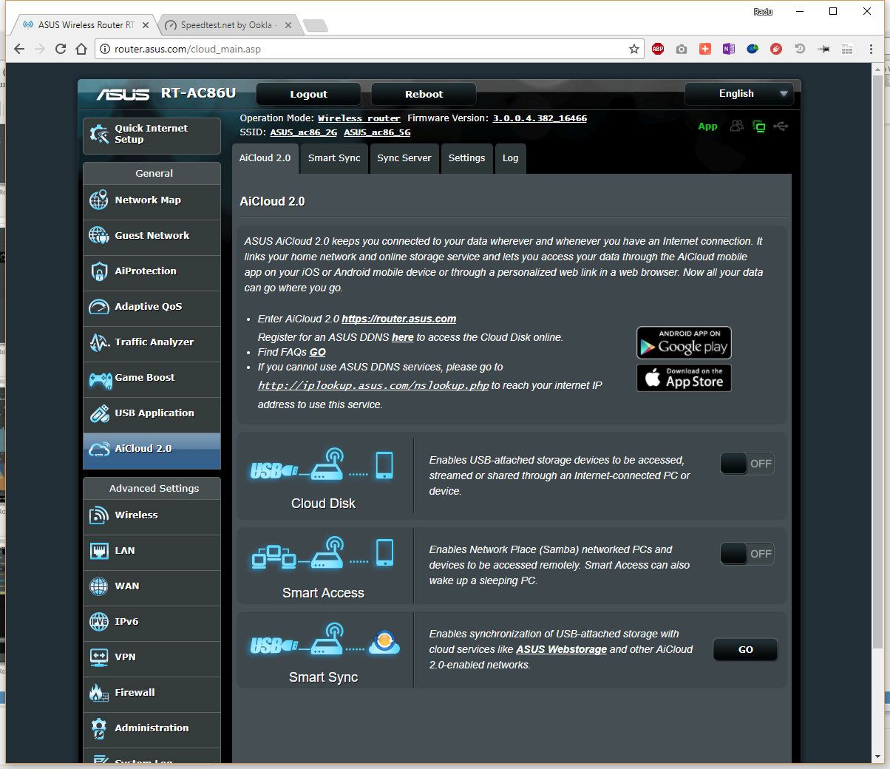Open the FAQs GO link
890x769 pixels.
317,353
